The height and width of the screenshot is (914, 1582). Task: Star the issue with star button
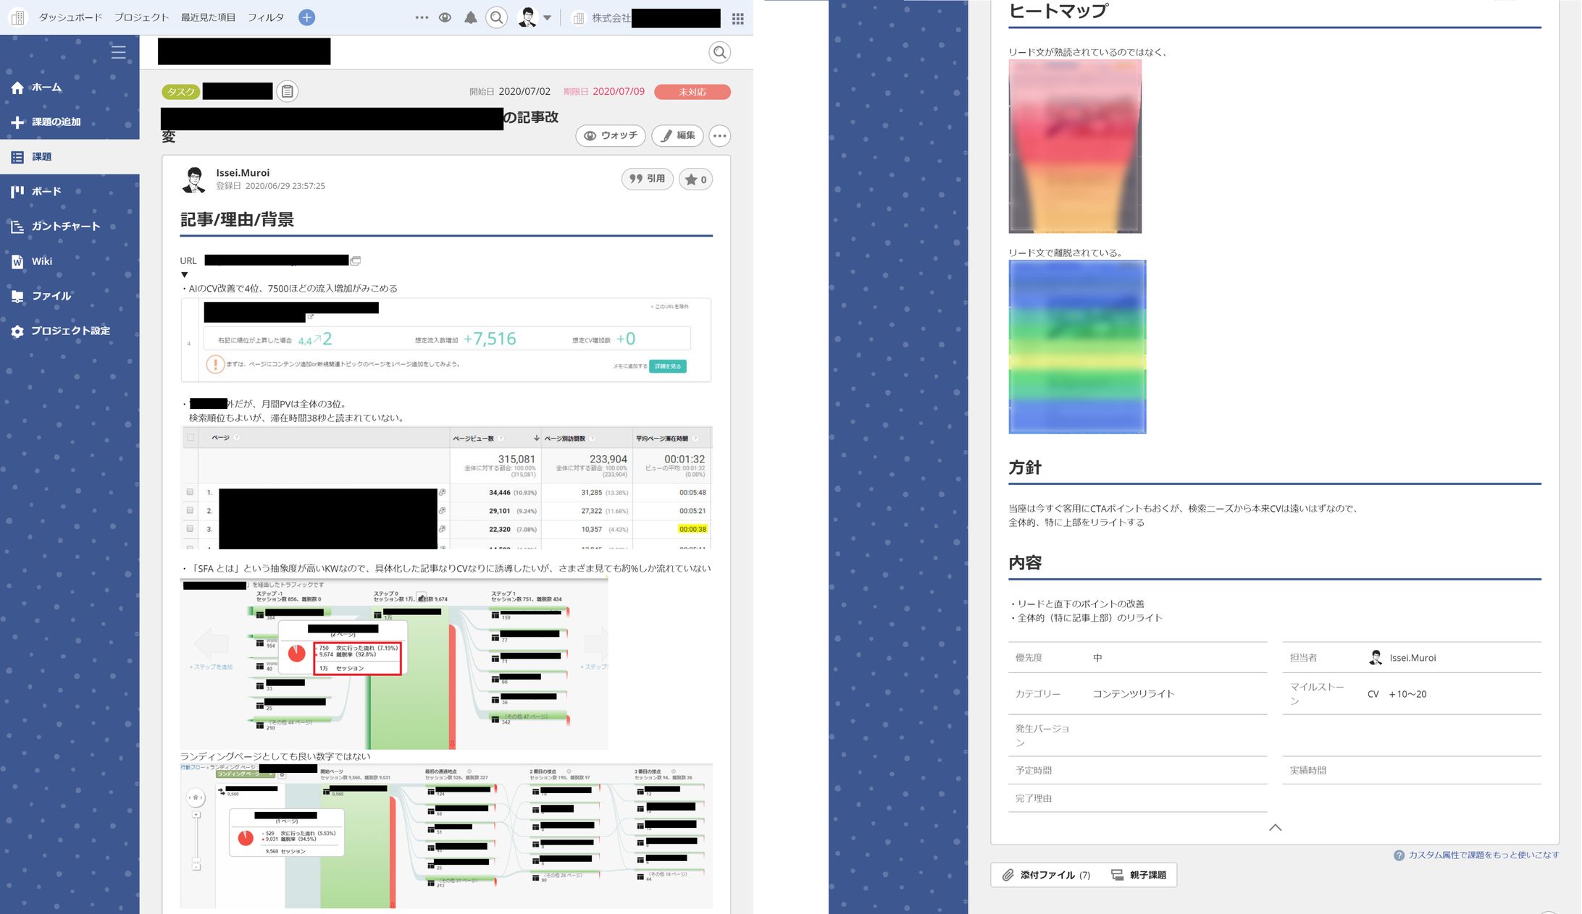coord(695,179)
